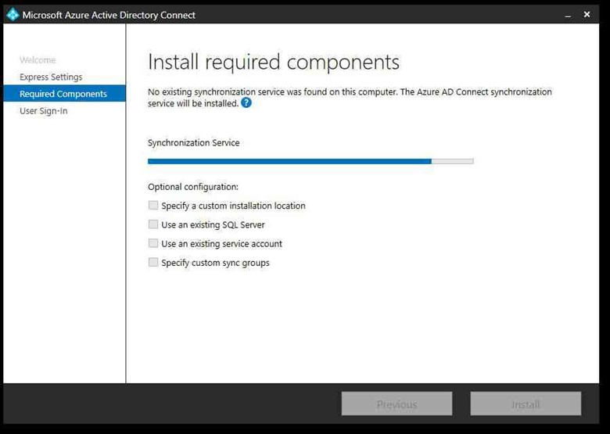Click the Previous button
Image resolution: width=610 pixels, height=434 pixels.
[396, 404]
